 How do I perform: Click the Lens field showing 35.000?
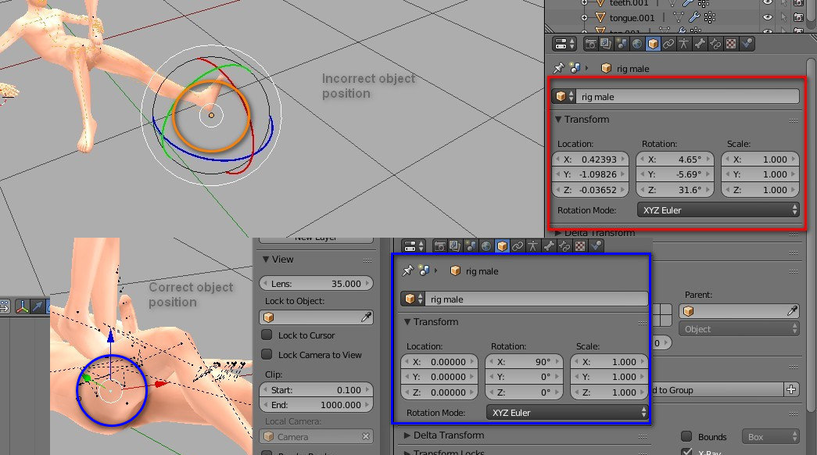pos(317,284)
